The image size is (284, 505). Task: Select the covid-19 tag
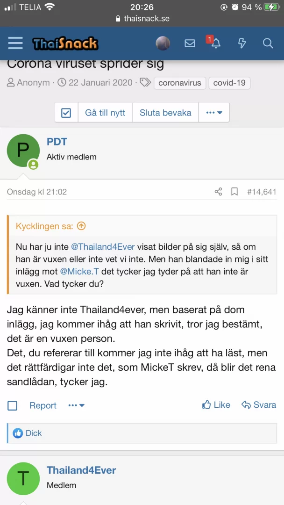[x=229, y=83]
